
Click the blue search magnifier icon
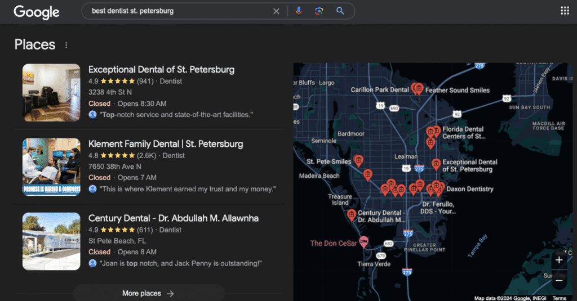[340, 11]
